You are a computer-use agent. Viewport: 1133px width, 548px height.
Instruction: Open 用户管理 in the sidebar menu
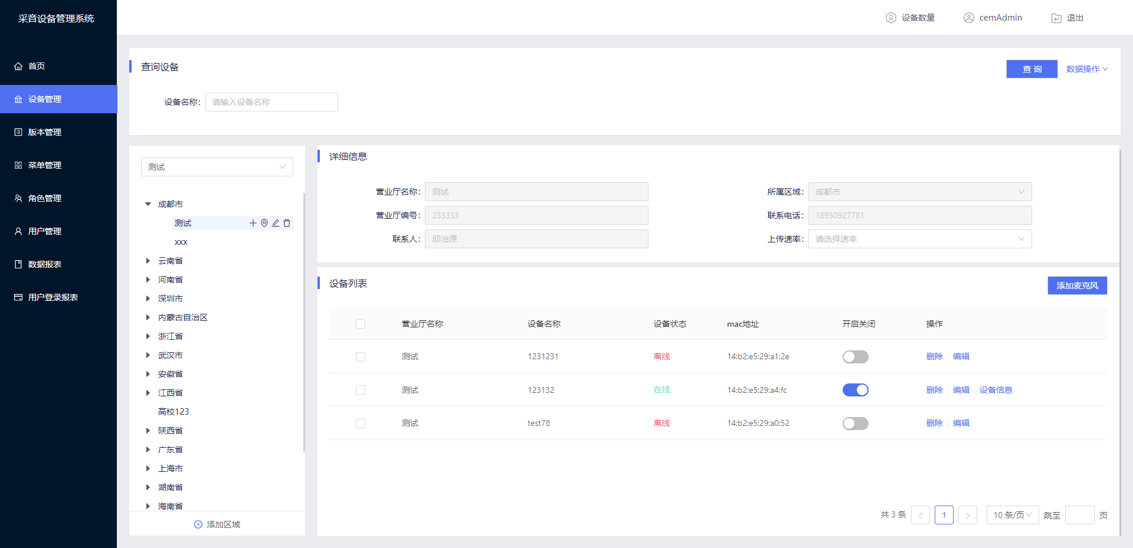click(x=58, y=231)
